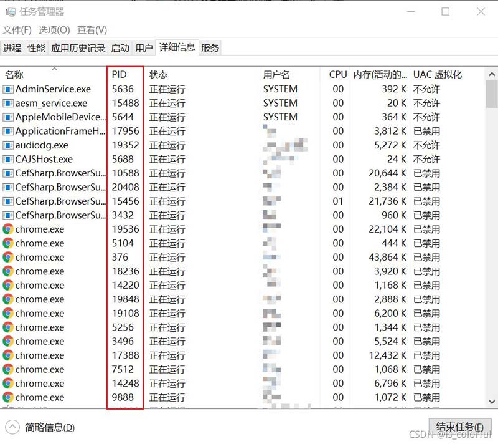The width and height of the screenshot is (498, 444).
Task: Click the audiodg.exe process icon
Action: coord(8,145)
